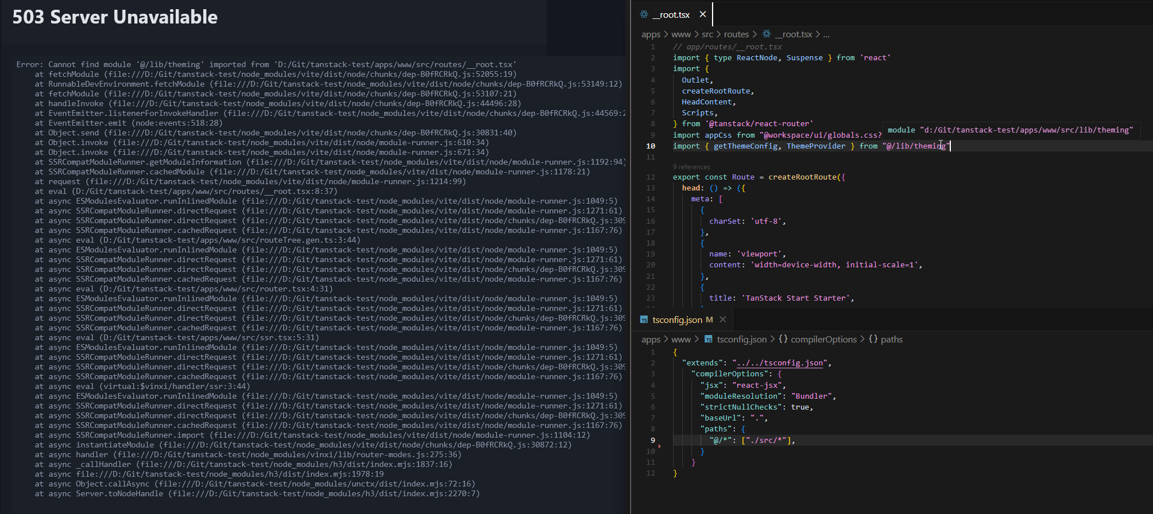Click 'getThemeConfig' in the import line
The height and width of the screenshot is (514, 1153).
pyautogui.click(x=746, y=146)
